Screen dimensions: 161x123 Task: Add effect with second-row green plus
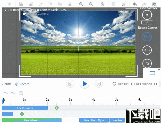click(22, 114)
